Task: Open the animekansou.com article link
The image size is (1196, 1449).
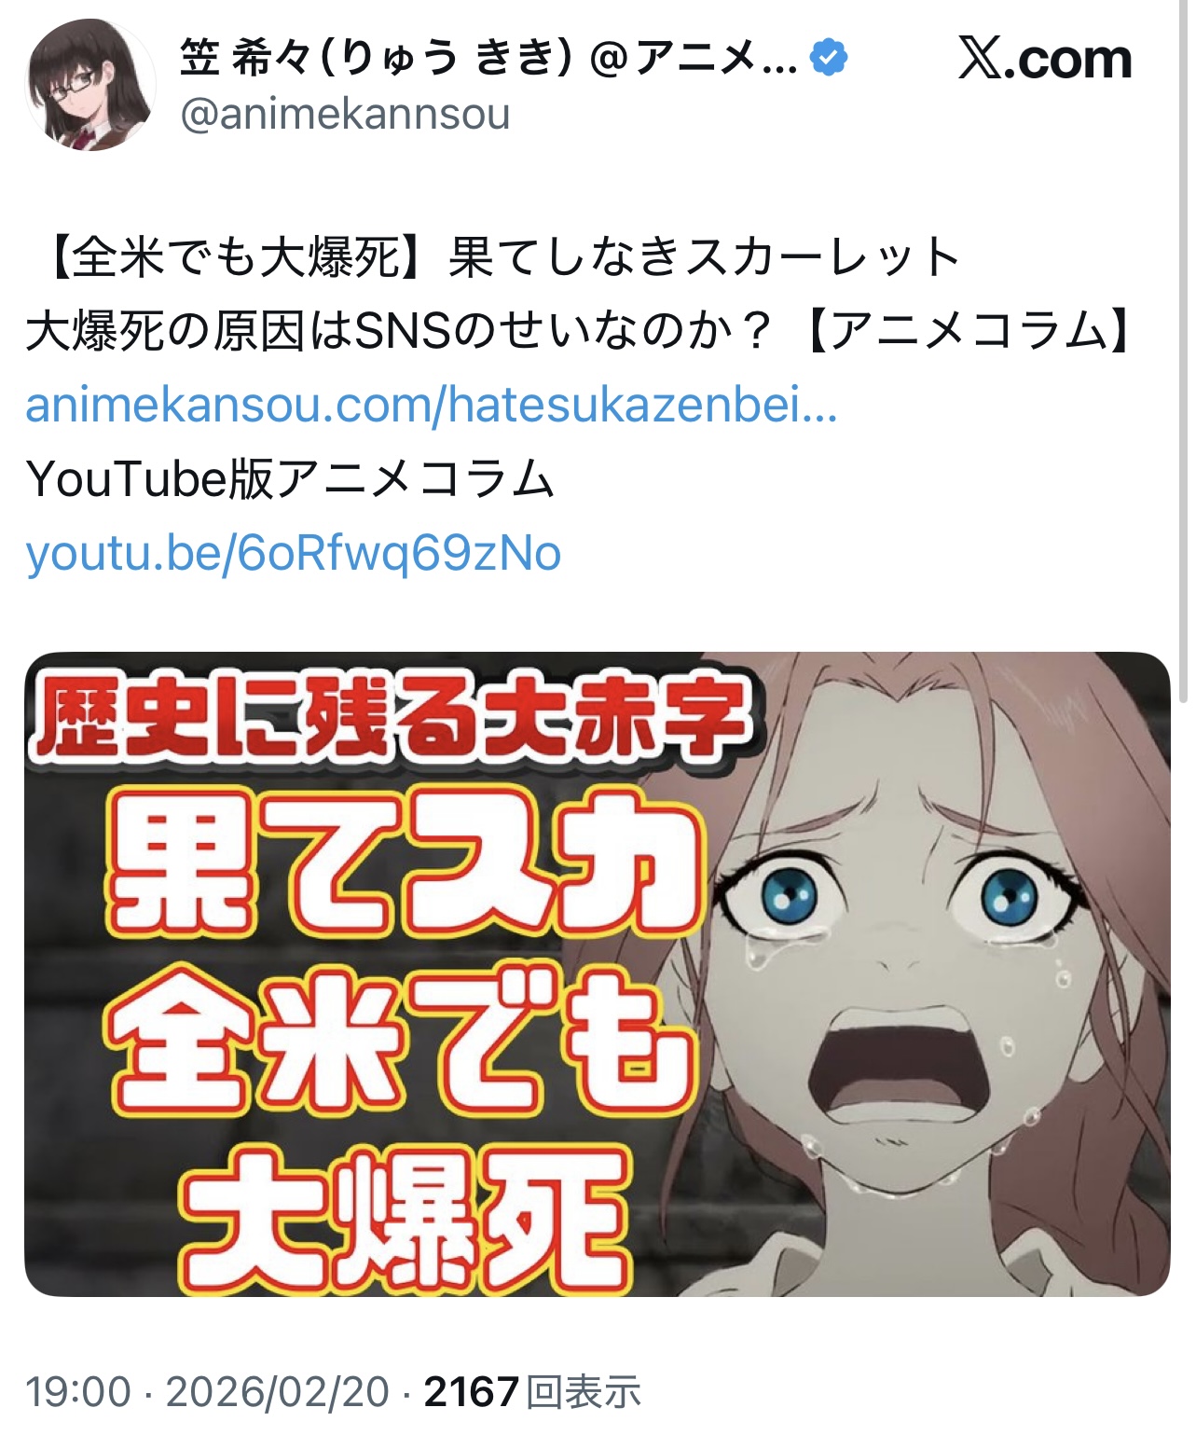Action: click(432, 406)
